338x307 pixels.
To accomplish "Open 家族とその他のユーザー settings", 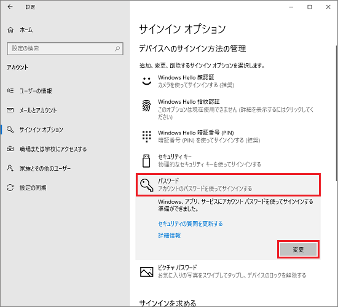I will [45, 168].
